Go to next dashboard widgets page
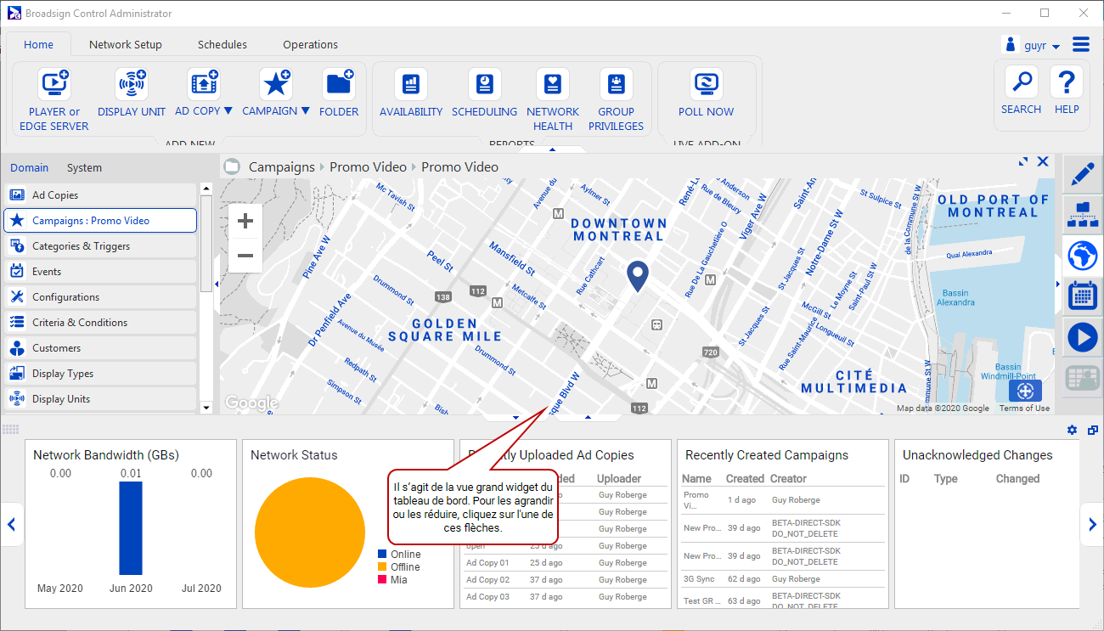 click(x=1092, y=525)
